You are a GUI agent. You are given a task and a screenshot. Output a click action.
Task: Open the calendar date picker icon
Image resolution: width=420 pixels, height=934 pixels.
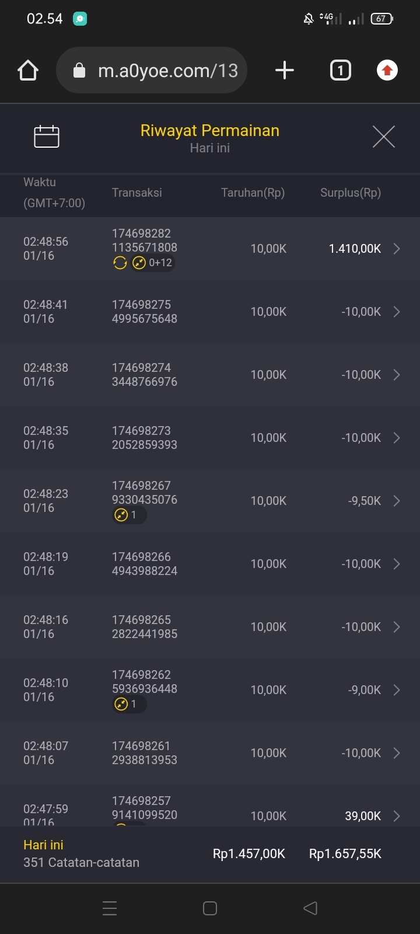pyautogui.click(x=47, y=137)
